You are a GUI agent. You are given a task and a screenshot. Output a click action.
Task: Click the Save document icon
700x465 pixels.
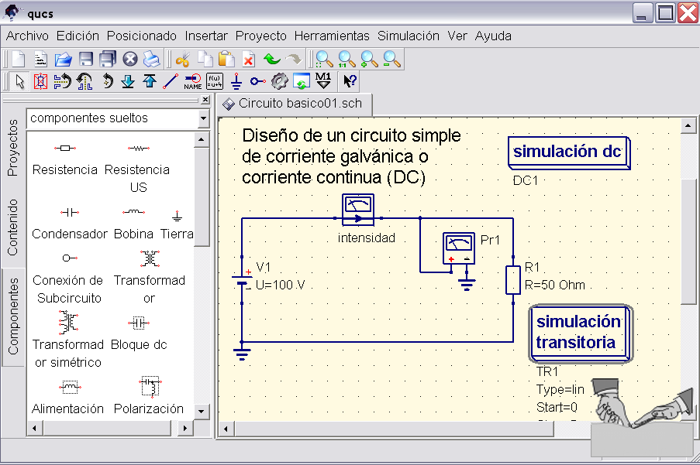[x=86, y=59]
